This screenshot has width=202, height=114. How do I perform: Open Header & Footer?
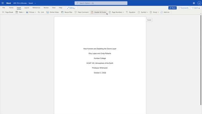pos(99,12)
